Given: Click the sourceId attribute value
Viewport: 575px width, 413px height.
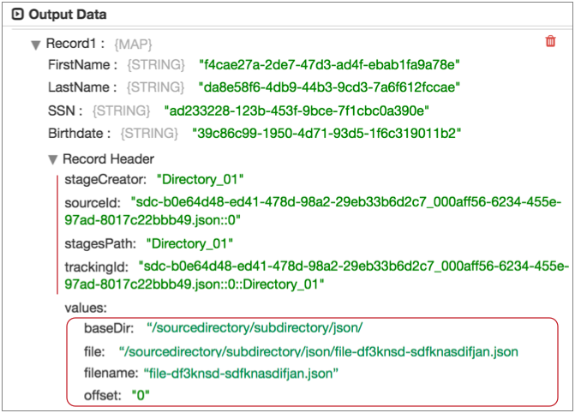Looking at the screenshot, I should [x=343, y=202].
